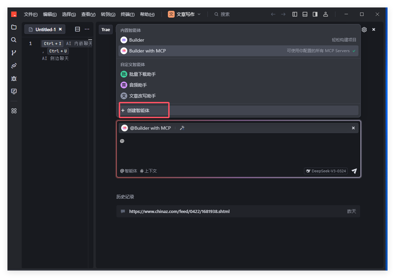Open the Run and Debug bug icon
This screenshot has height=278, width=395.
coord(14,79)
